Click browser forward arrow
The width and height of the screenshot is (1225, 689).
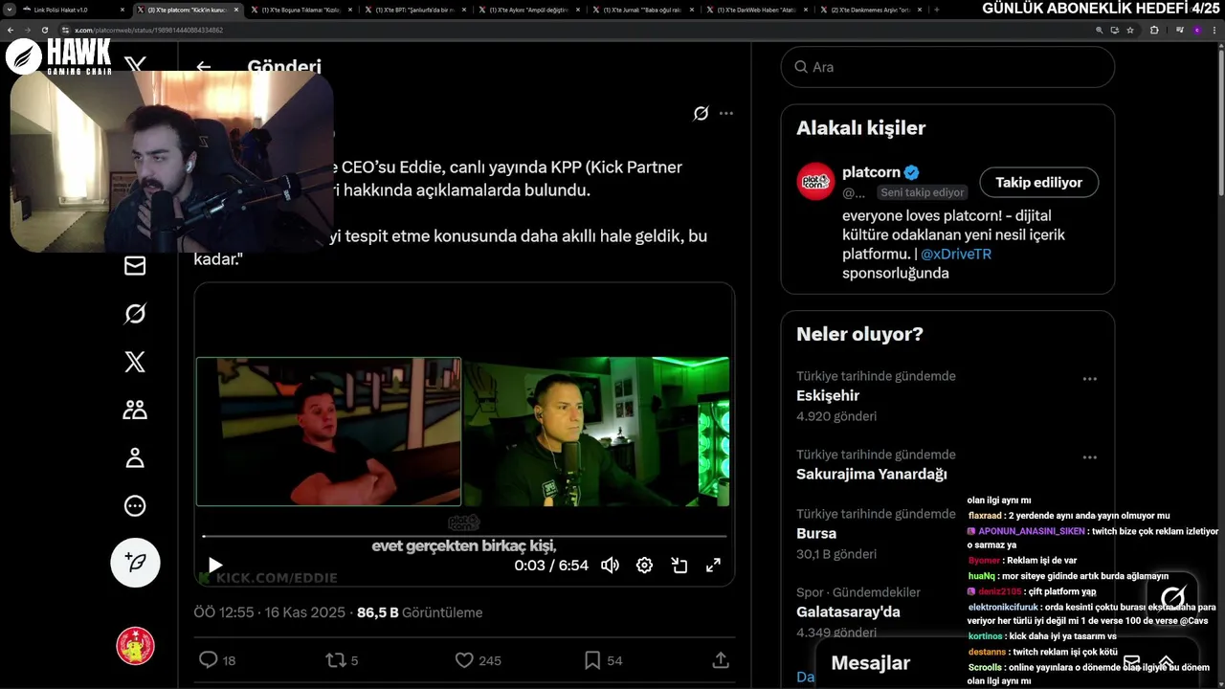click(x=28, y=31)
